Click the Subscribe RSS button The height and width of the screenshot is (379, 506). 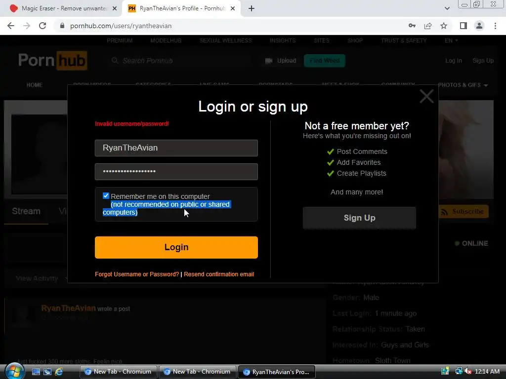point(463,211)
